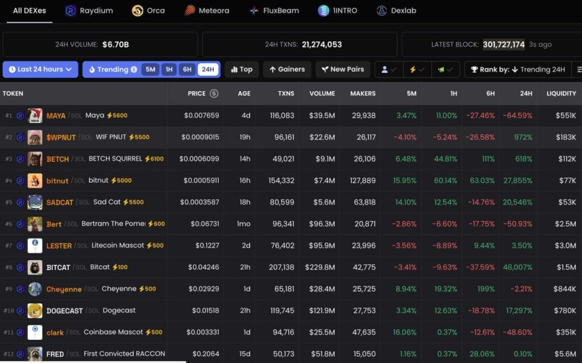The height and width of the screenshot is (363, 582).
Task: Set trending timeframe to 6H
Action: click(187, 69)
